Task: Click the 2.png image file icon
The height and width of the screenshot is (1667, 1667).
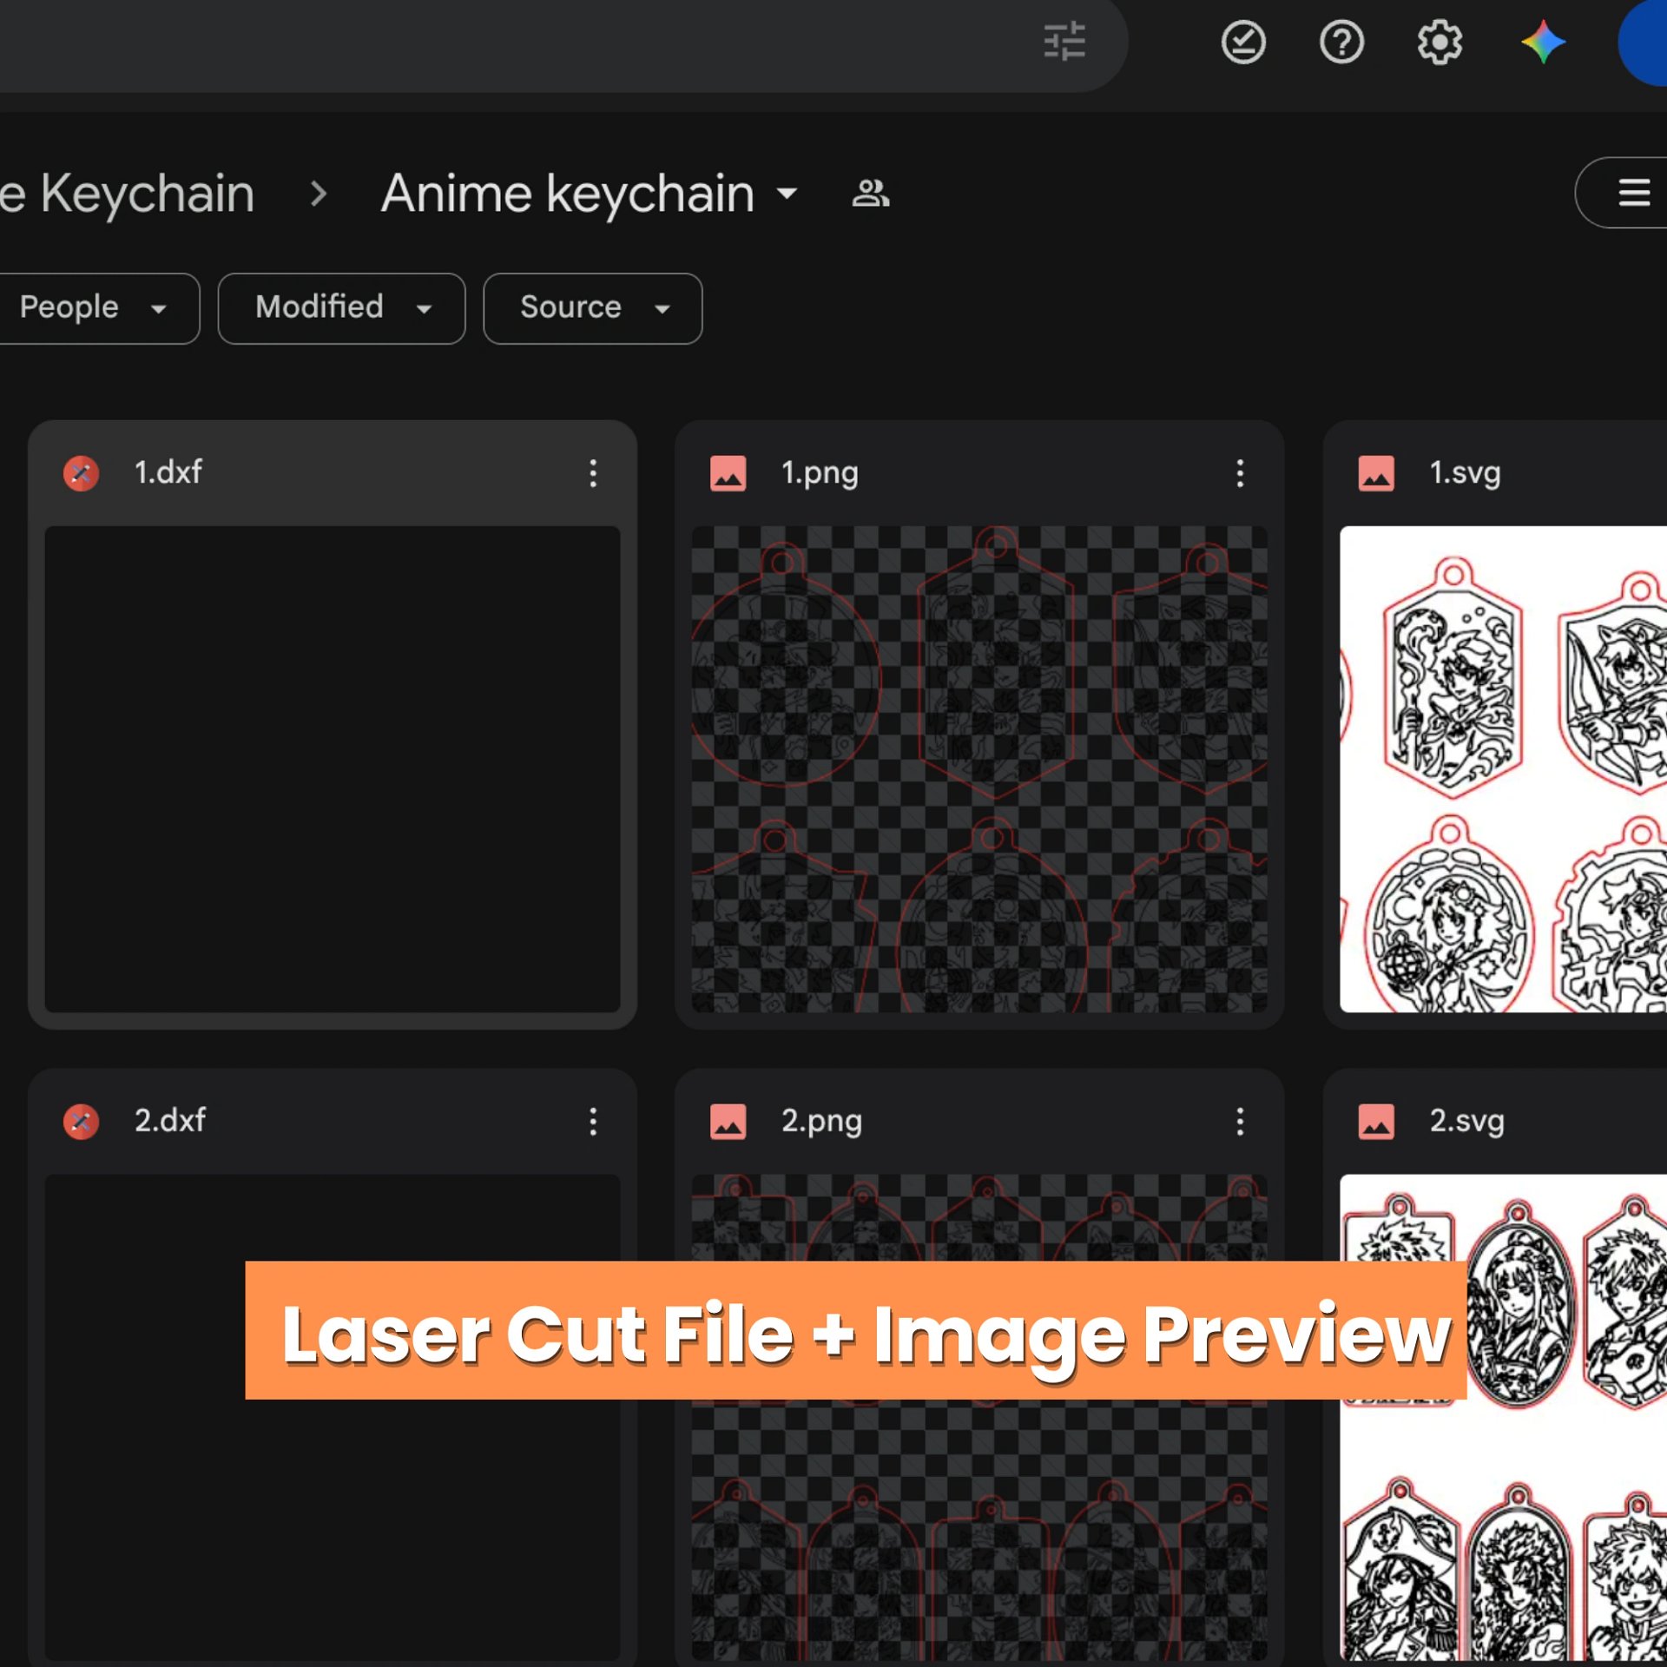Action: tap(728, 1122)
